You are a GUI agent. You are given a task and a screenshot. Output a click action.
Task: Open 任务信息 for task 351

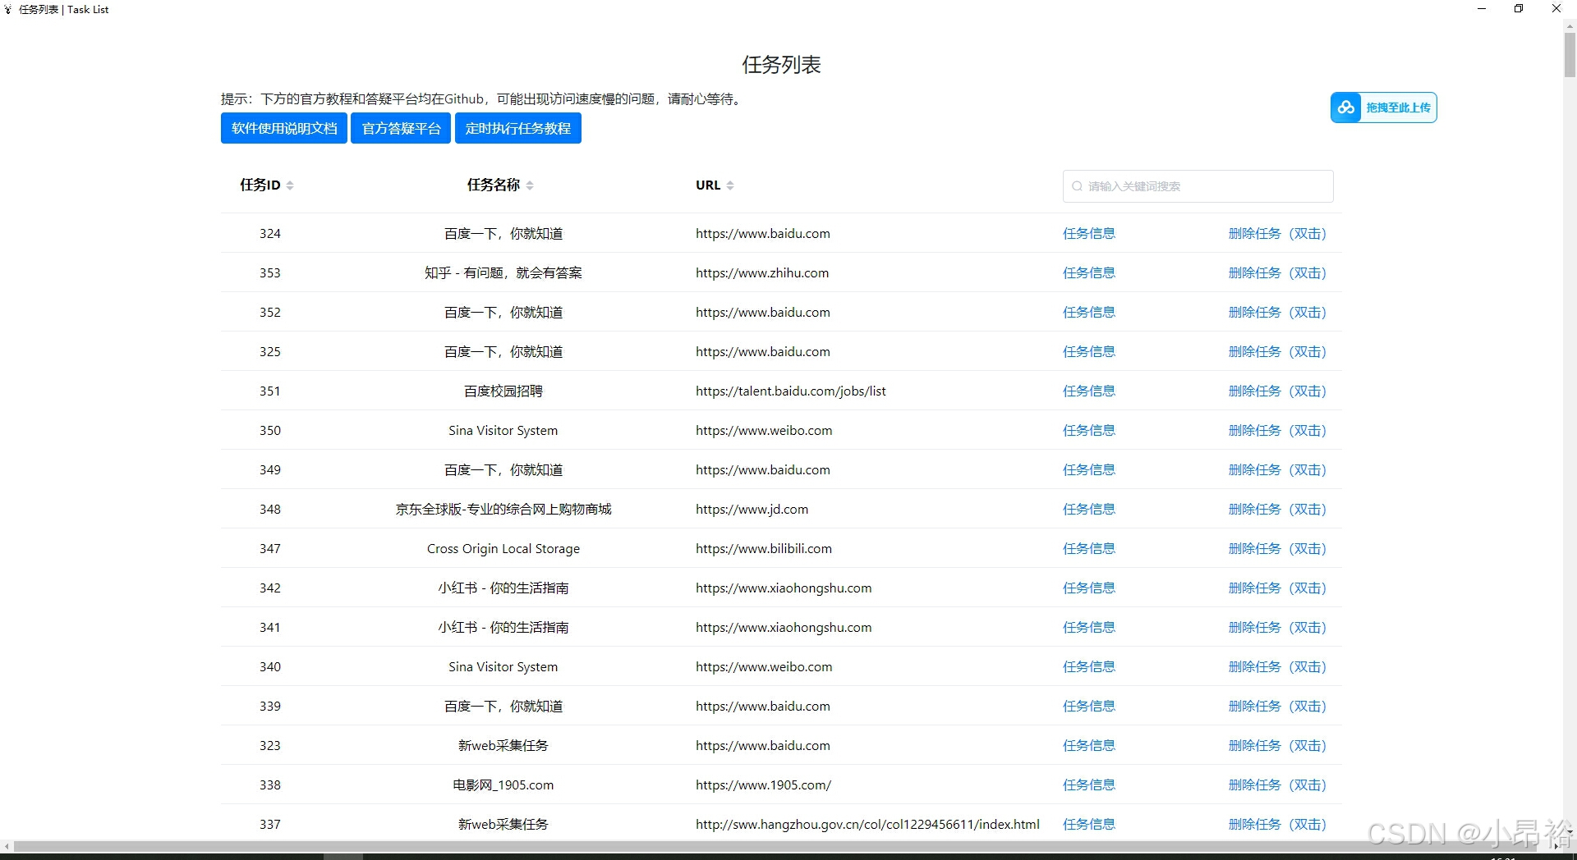1089,391
